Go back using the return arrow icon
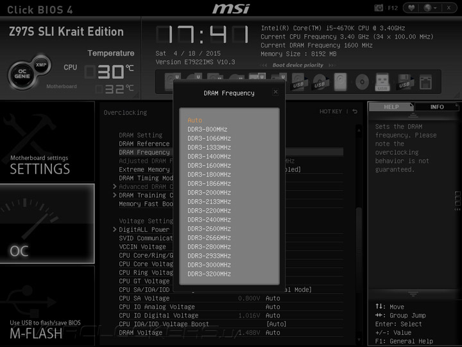Image resolution: width=462 pixels, height=347 pixels. [355, 112]
